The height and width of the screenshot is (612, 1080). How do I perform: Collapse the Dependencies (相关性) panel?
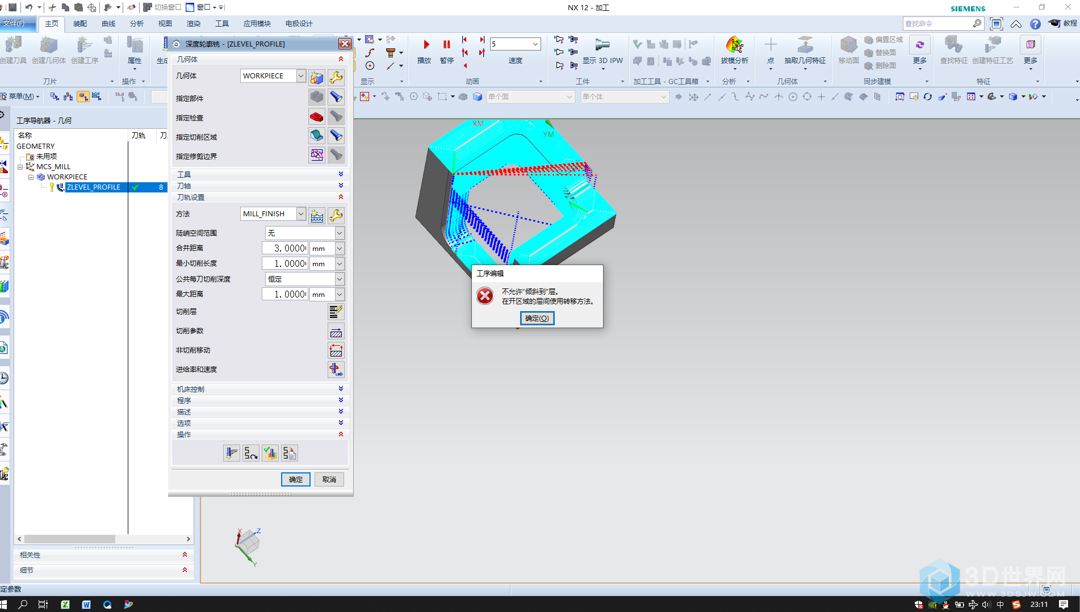[x=185, y=555]
